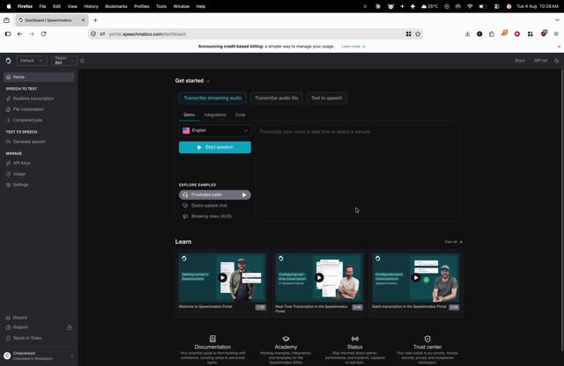The image size is (564, 366).
Task: Open Generate speech page
Action: pos(29,142)
